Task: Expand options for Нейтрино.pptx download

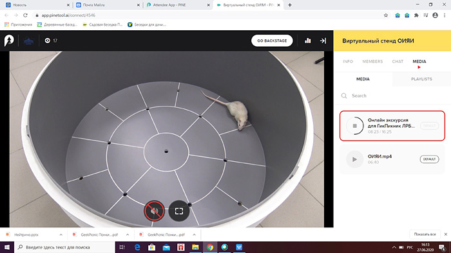Action: click(x=61, y=234)
